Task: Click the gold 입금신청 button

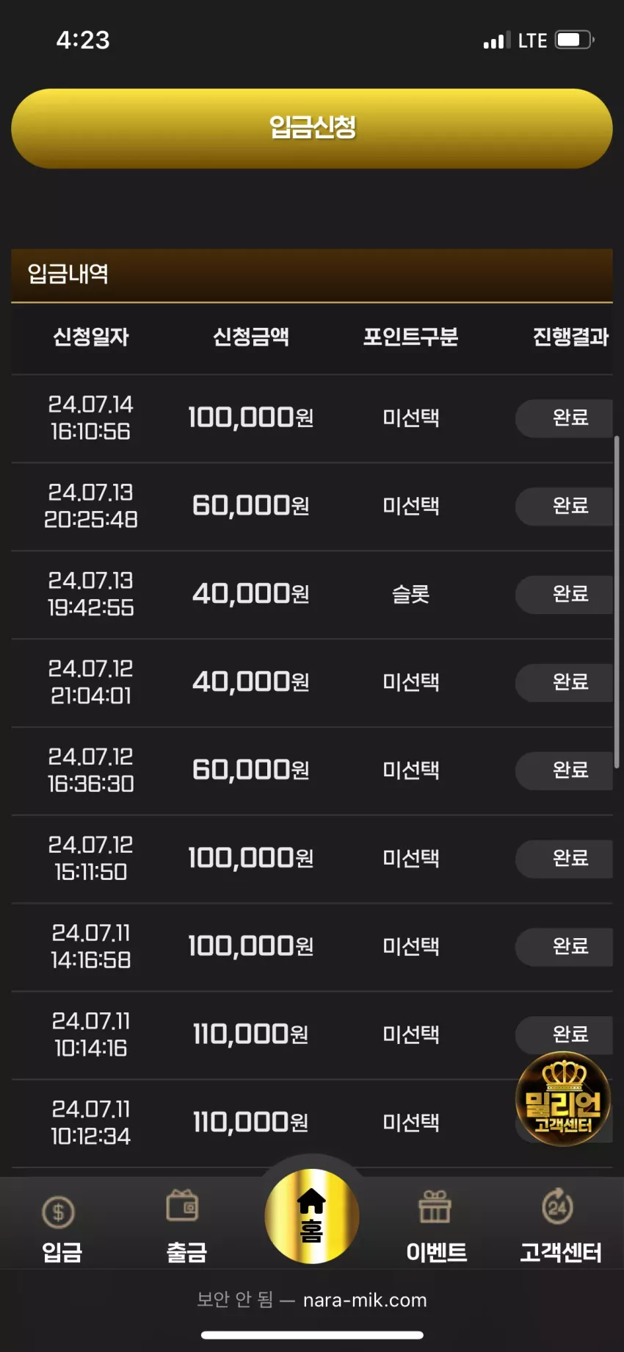Action: (312, 129)
